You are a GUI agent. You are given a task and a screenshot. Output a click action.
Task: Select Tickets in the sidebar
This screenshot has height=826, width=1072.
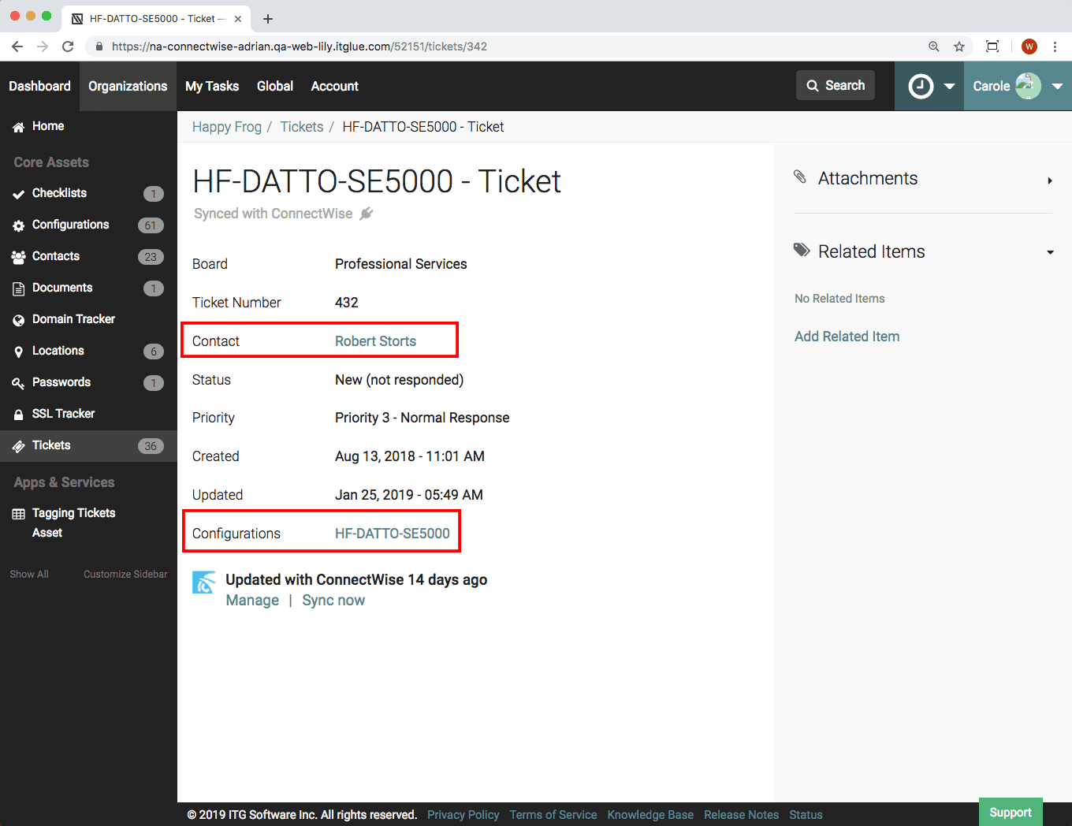pos(50,445)
